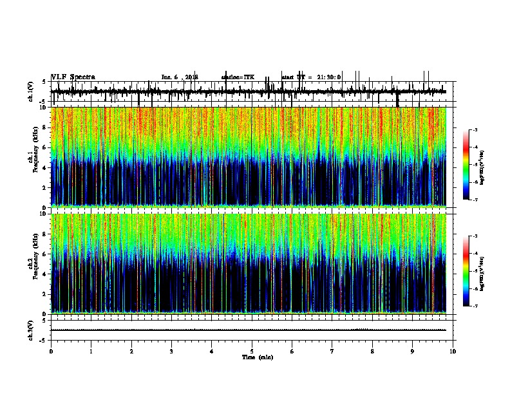Screen dimensions: 510x394
Task: Click inside the ch.2 spectrogram panel
Action: tap(249, 264)
